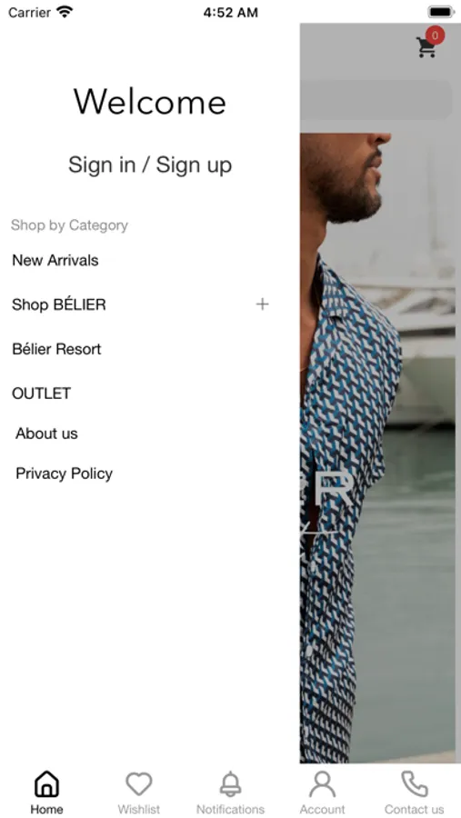Open Bélier Resort category
The height and width of the screenshot is (818, 461).
point(56,349)
